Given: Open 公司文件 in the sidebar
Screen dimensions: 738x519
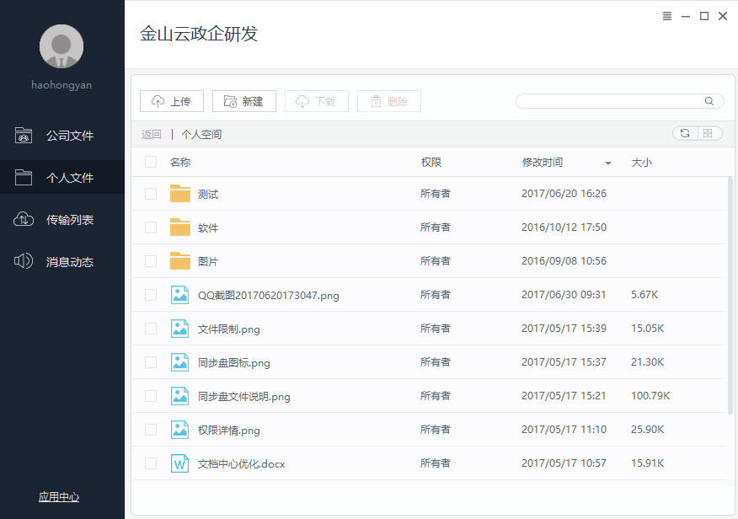Looking at the screenshot, I should click(x=62, y=136).
